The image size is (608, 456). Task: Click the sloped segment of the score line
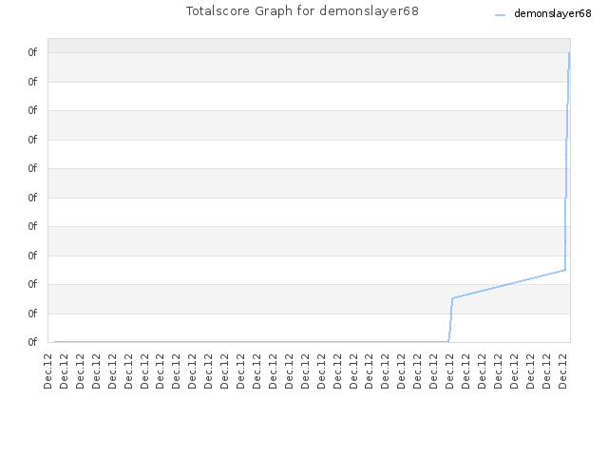point(509,284)
